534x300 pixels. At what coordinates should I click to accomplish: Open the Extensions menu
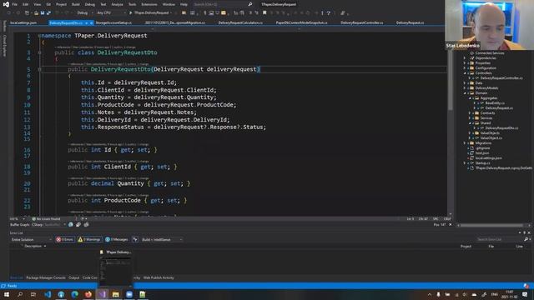(x=149, y=4)
